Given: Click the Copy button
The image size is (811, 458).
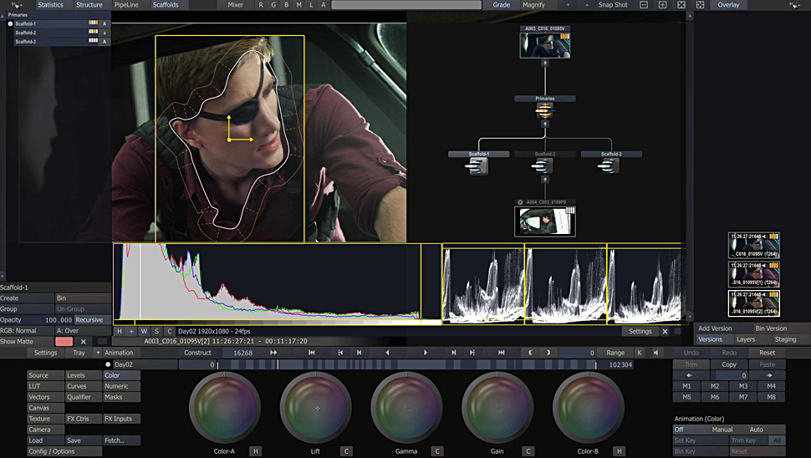Looking at the screenshot, I should click(729, 364).
